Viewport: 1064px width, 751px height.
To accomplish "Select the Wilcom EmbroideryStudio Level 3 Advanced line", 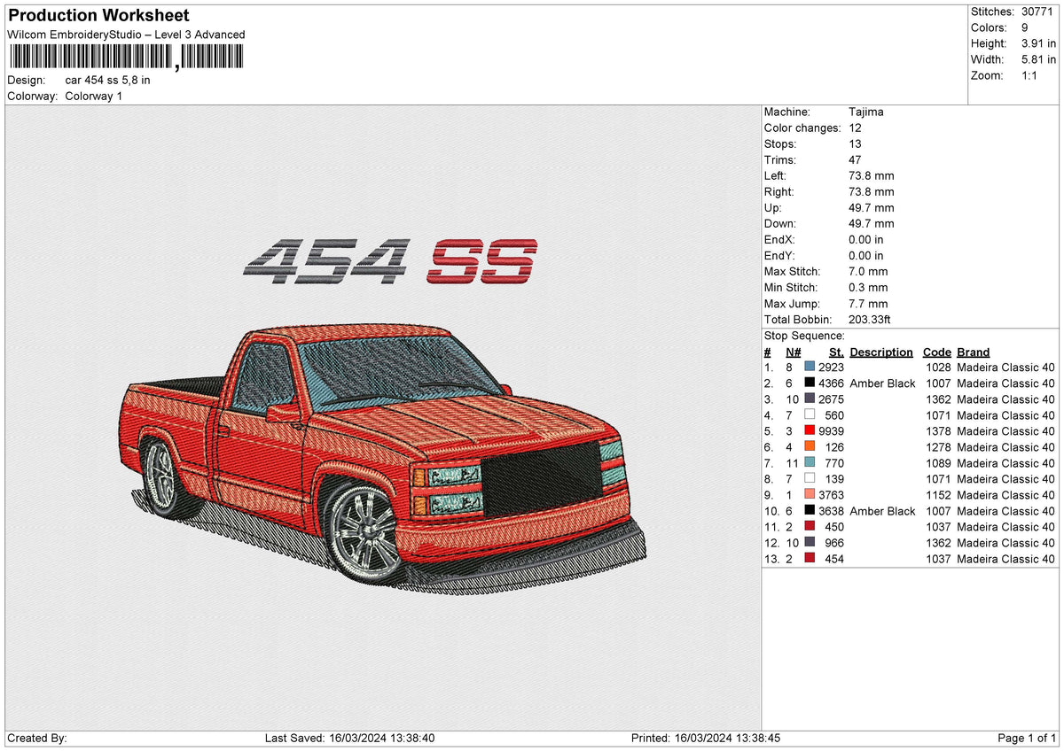I will 126,35.
